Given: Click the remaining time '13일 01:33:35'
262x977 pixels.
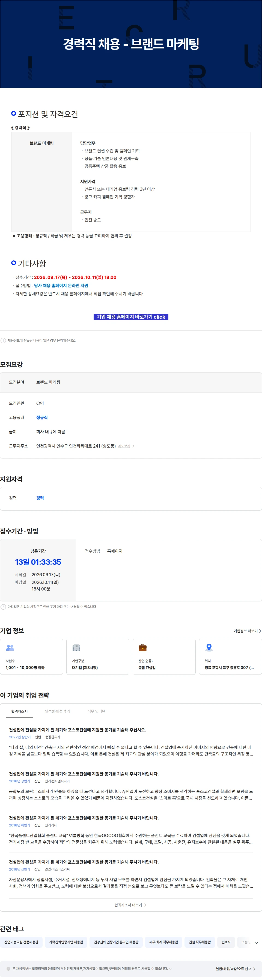Looking at the screenshot, I should 38,562.
